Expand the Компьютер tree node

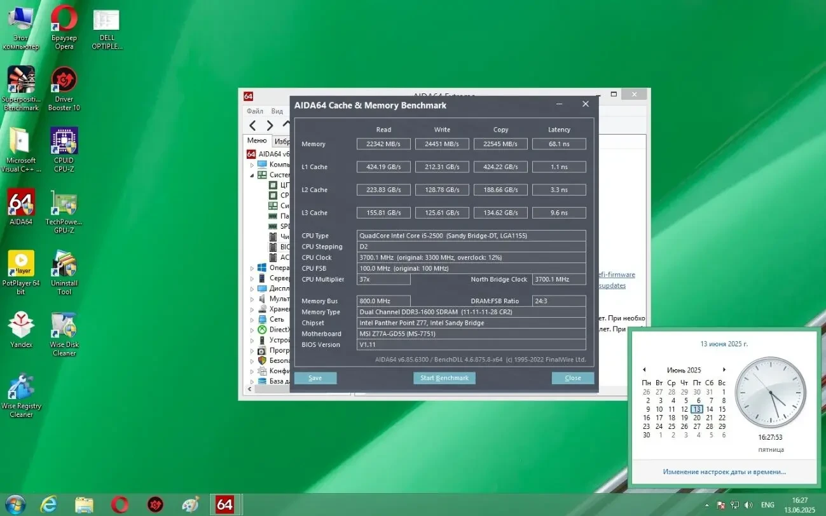tap(251, 164)
